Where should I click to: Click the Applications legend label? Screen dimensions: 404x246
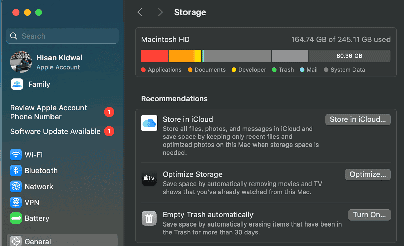click(165, 70)
